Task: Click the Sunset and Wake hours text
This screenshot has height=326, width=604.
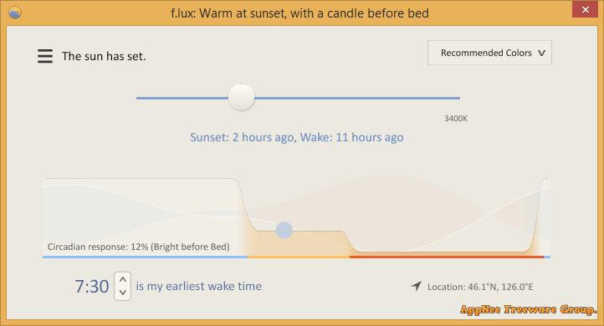Action: pos(297,137)
